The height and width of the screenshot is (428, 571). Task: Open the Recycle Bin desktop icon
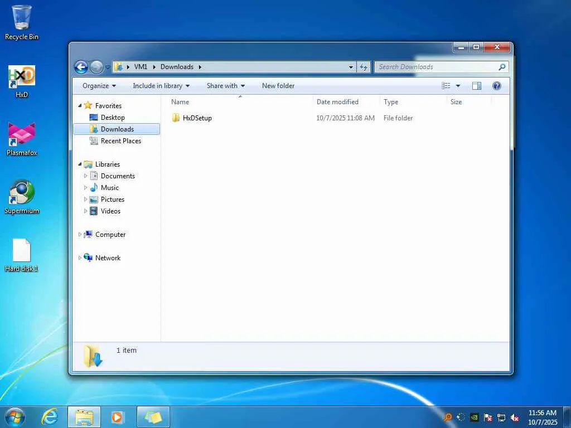point(22,22)
